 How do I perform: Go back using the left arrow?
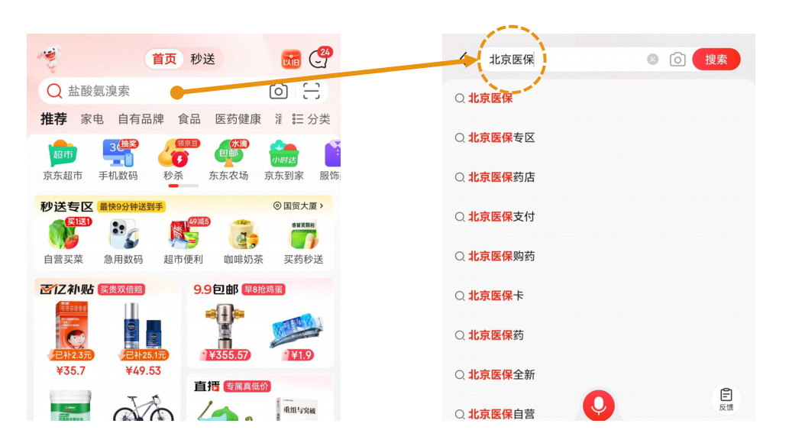click(464, 60)
